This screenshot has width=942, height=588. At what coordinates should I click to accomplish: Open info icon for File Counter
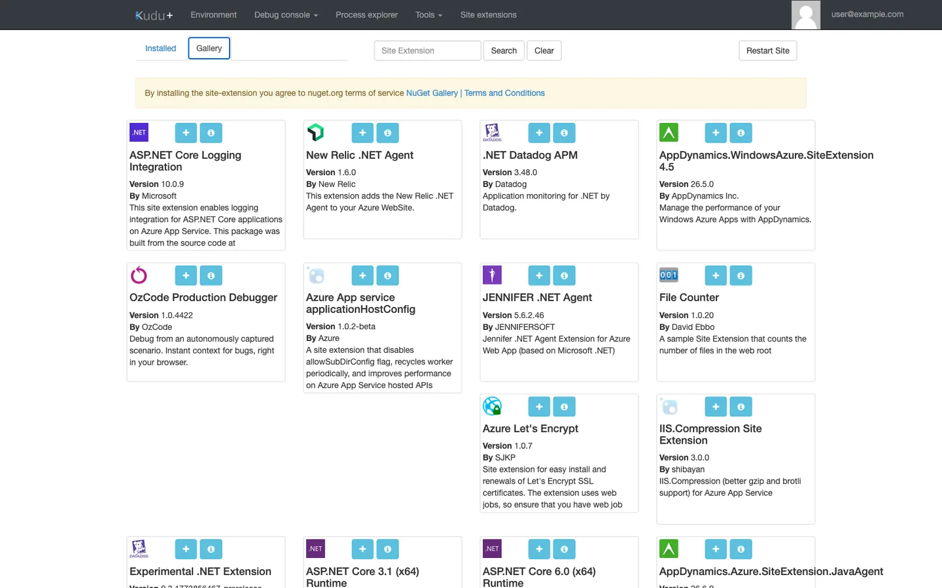pyautogui.click(x=741, y=275)
